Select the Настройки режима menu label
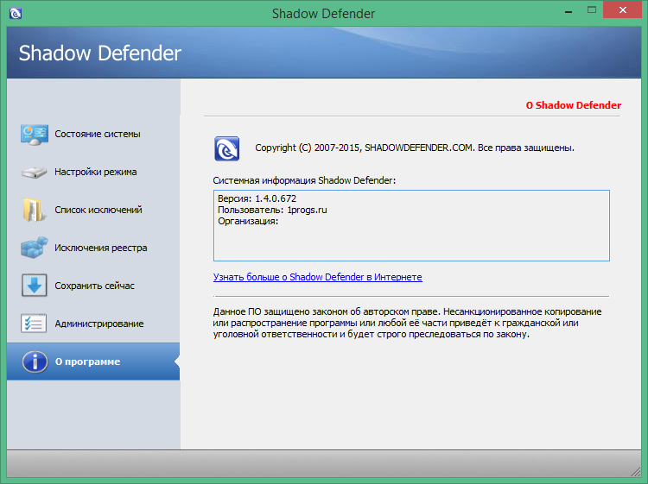This screenshot has height=484, width=648. pyautogui.click(x=96, y=172)
